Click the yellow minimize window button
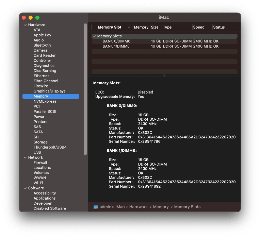 point(31,18)
